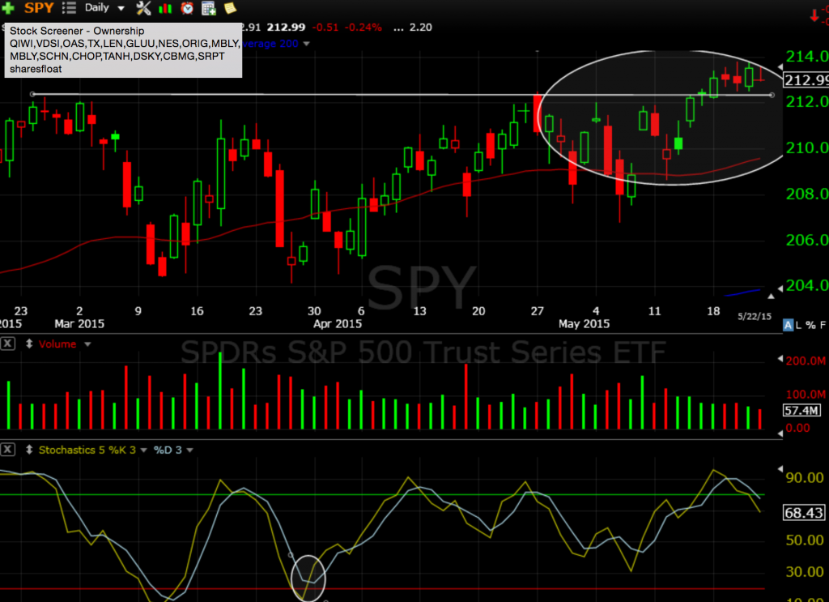This screenshot has height=602, width=829.
Task: Toggle the L log scale button
Action: click(798, 325)
